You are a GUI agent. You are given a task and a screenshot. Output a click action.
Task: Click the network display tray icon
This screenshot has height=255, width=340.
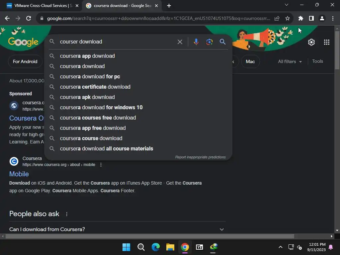click(291, 247)
